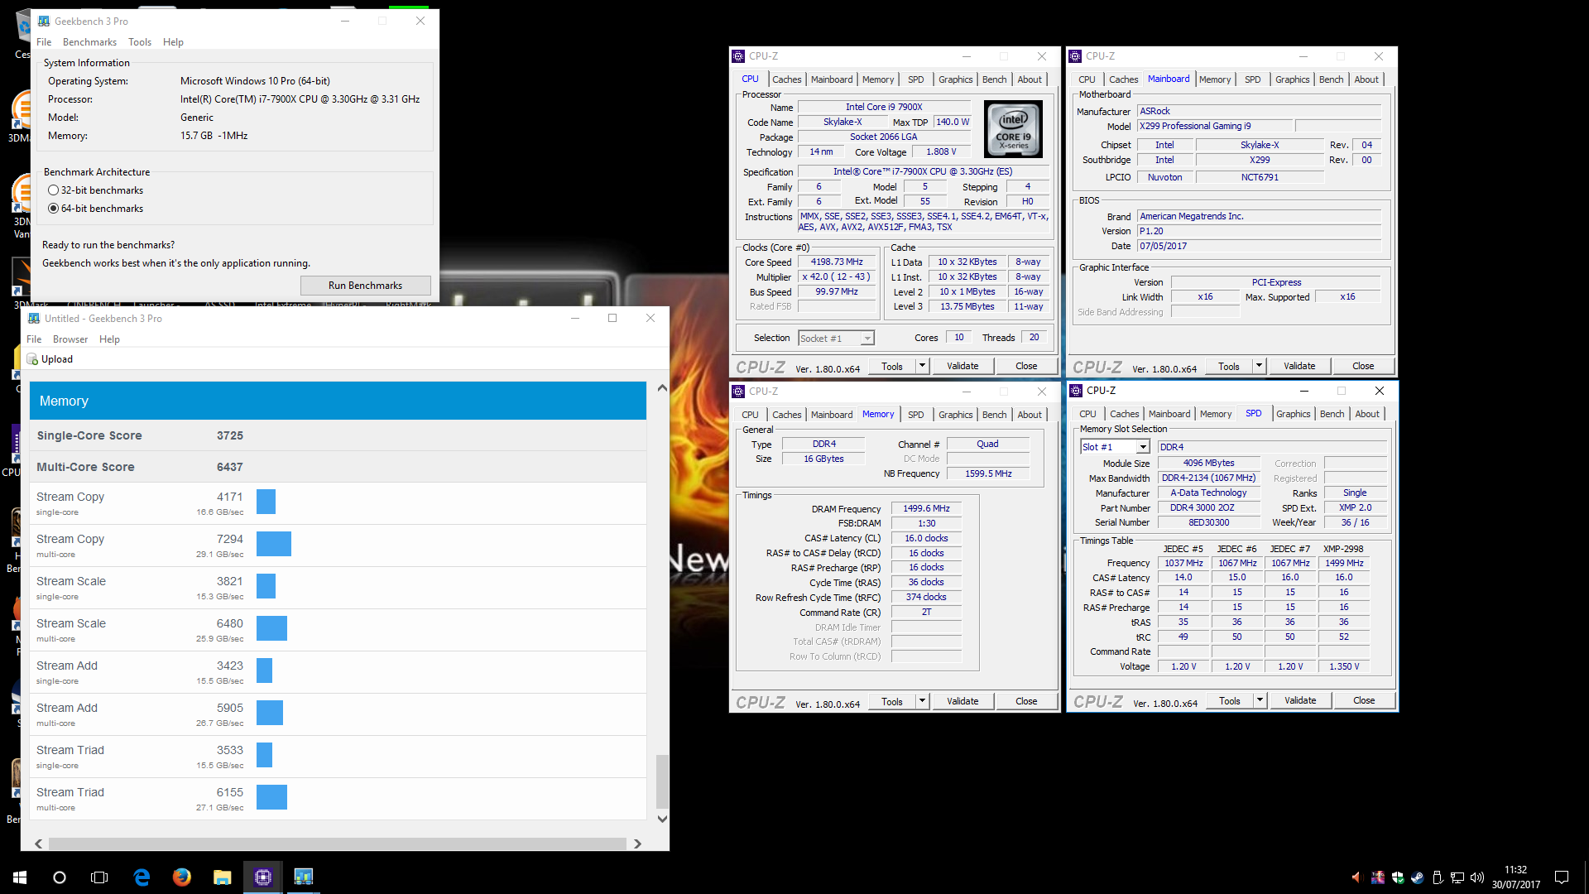This screenshot has height=894, width=1589.
Task: Switch to Graphics tab in the Memory CPU-Z window
Action: [x=955, y=415]
